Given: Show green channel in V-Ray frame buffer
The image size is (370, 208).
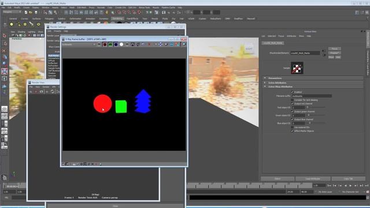Looking at the screenshot, I should [x=110, y=44].
